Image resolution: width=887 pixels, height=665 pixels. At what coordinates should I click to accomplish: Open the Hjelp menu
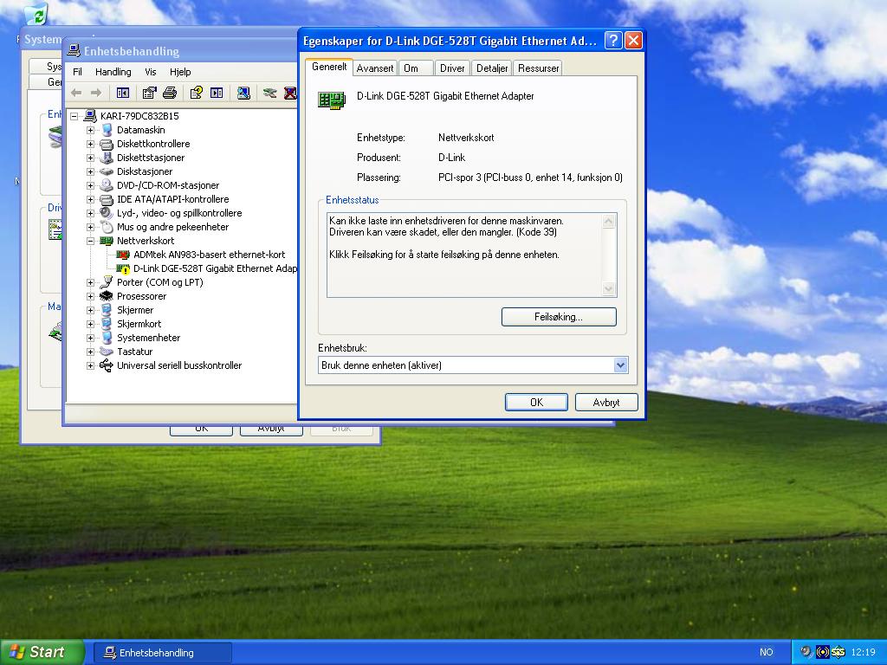point(180,72)
